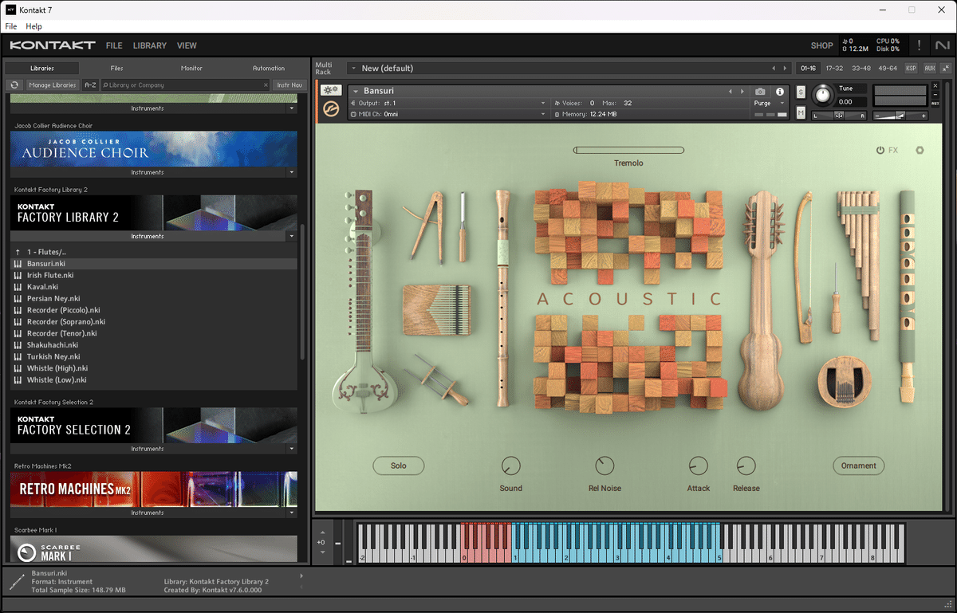The height and width of the screenshot is (613, 957).
Task: Open the notifications exclamation icon
Action: pyautogui.click(x=919, y=45)
